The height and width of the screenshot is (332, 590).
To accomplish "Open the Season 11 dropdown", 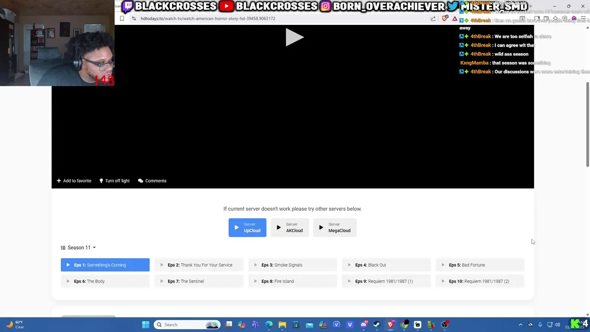I will pos(78,248).
